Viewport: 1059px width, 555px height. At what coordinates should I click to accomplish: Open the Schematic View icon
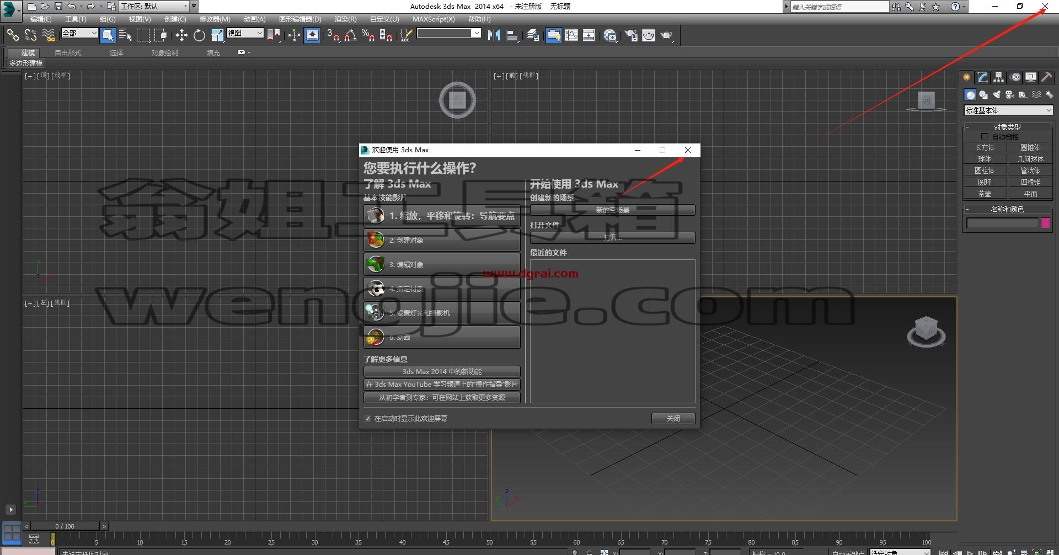pyautogui.click(x=589, y=35)
